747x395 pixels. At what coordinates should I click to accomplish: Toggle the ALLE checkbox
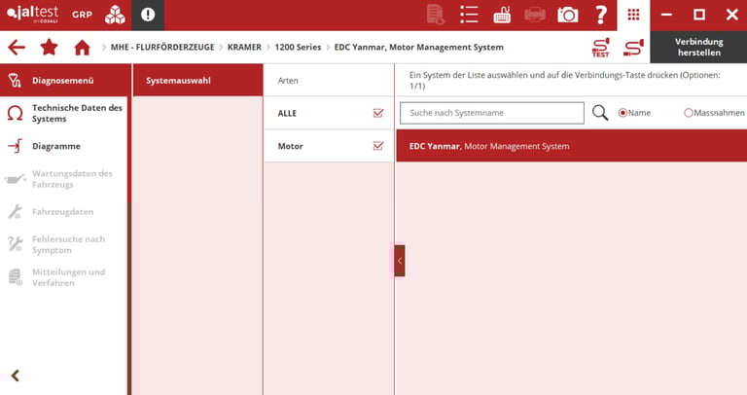click(x=378, y=113)
